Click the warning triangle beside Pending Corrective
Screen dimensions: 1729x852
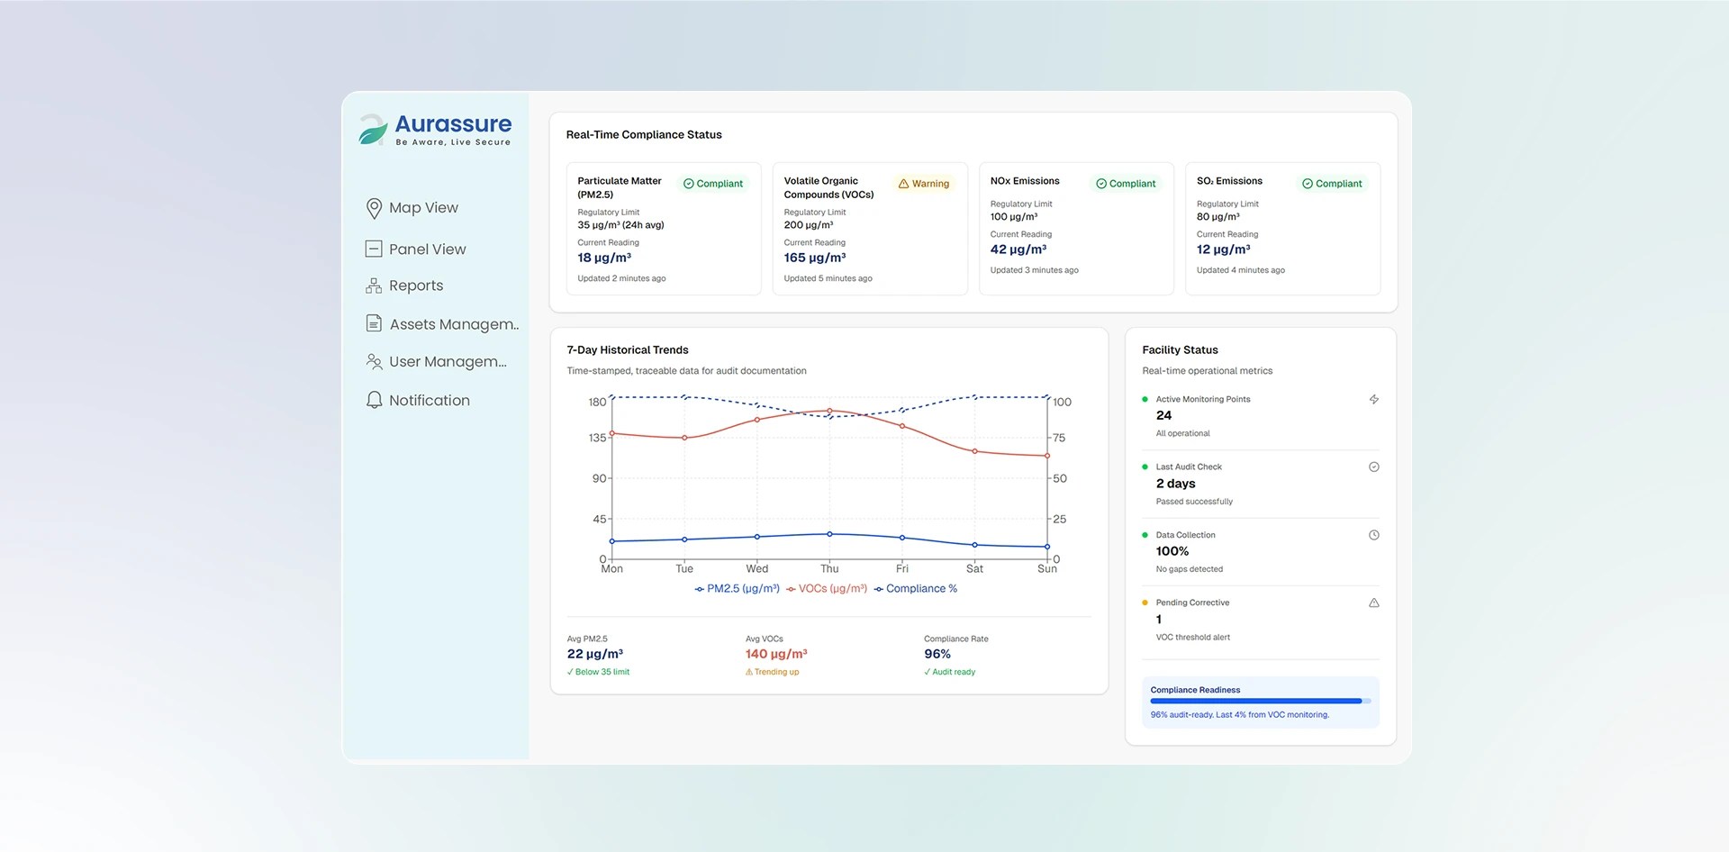pos(1373,603)
